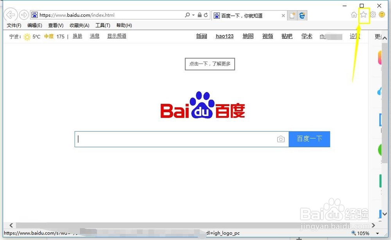The width and height of the screenshot is (391, 240).
Task: Open the 视频 link
Action: pos(267,36)
